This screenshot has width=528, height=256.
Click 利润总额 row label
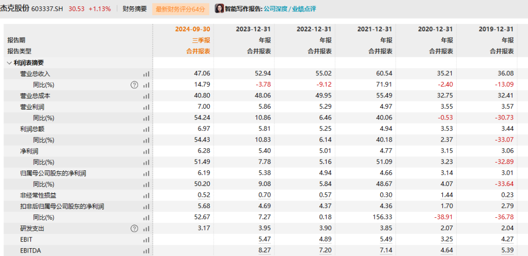tap(32, 129)
